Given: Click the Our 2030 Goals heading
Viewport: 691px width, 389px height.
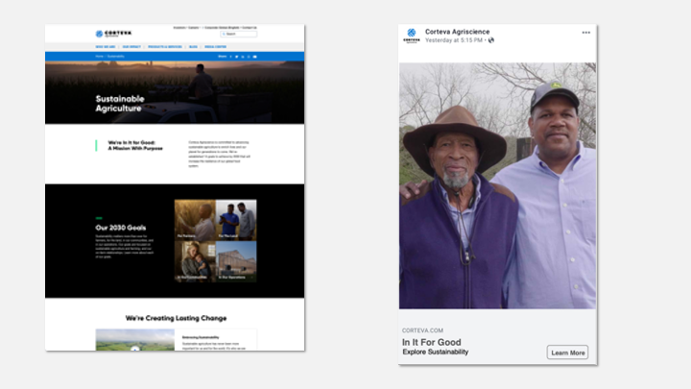Looking at the screenshot, I should click(x=121, y=228).
